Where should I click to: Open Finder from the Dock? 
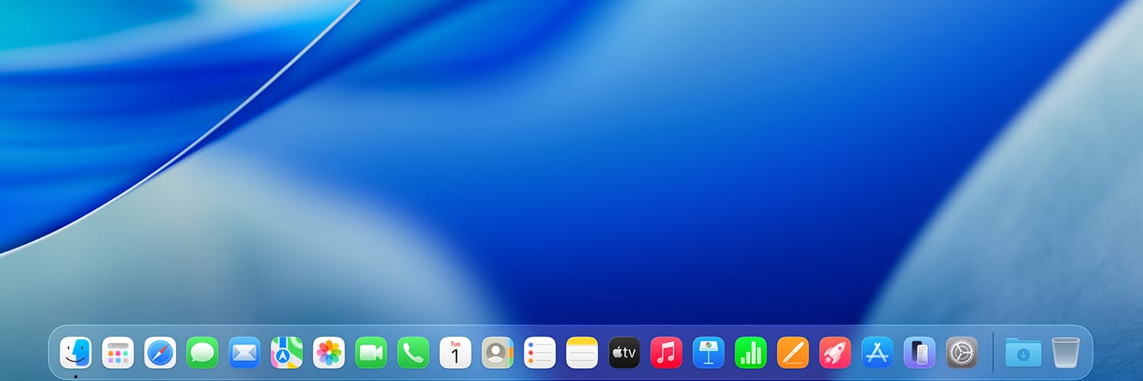[75, 353]
